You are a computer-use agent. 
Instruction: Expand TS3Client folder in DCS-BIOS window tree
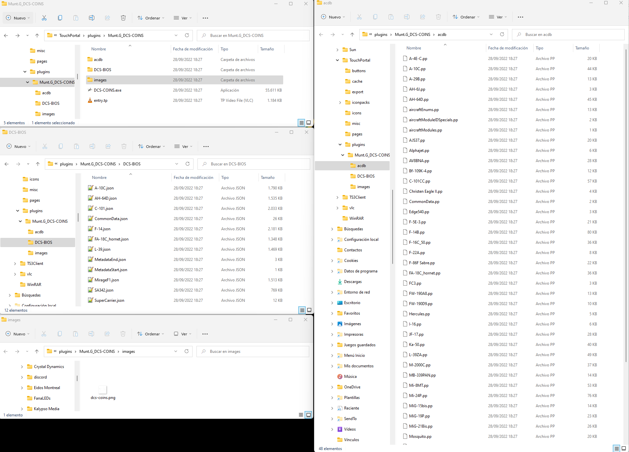[x=15, y=264]
